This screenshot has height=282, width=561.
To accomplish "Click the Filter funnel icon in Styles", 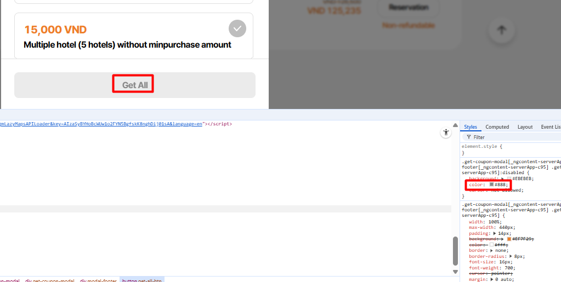I will tap(469, 137).
